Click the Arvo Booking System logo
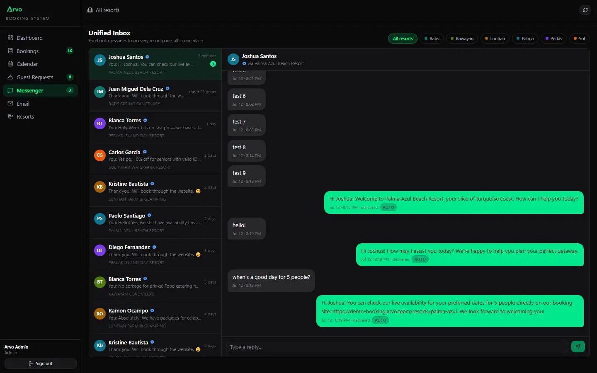597x373 pixels. click(x=28, y=13)
